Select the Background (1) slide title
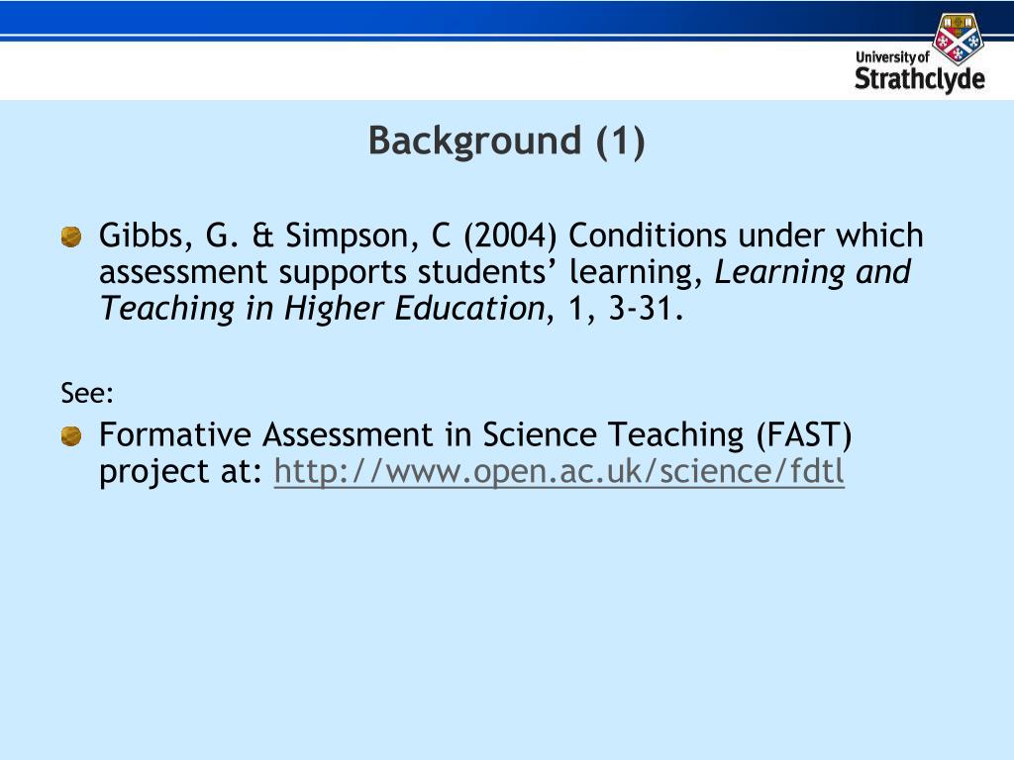This screenshot has width=1014, height=760. [506, 141]
